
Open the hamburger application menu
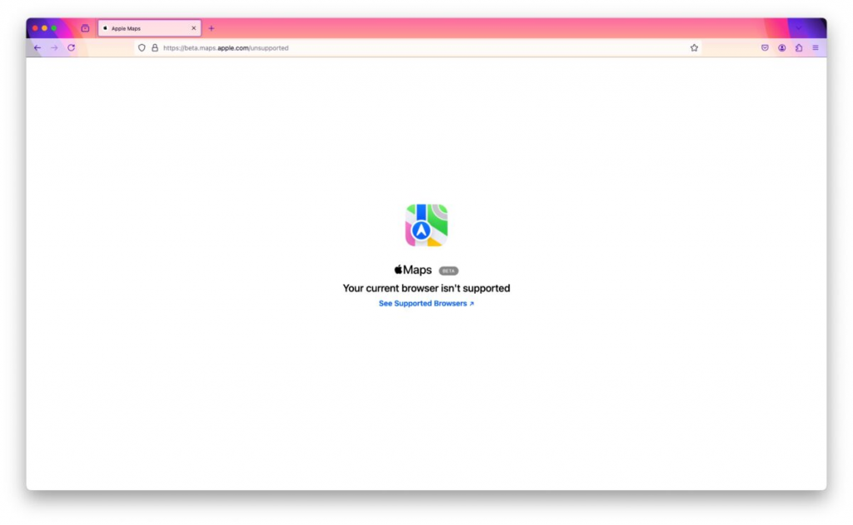pos(816,47)
